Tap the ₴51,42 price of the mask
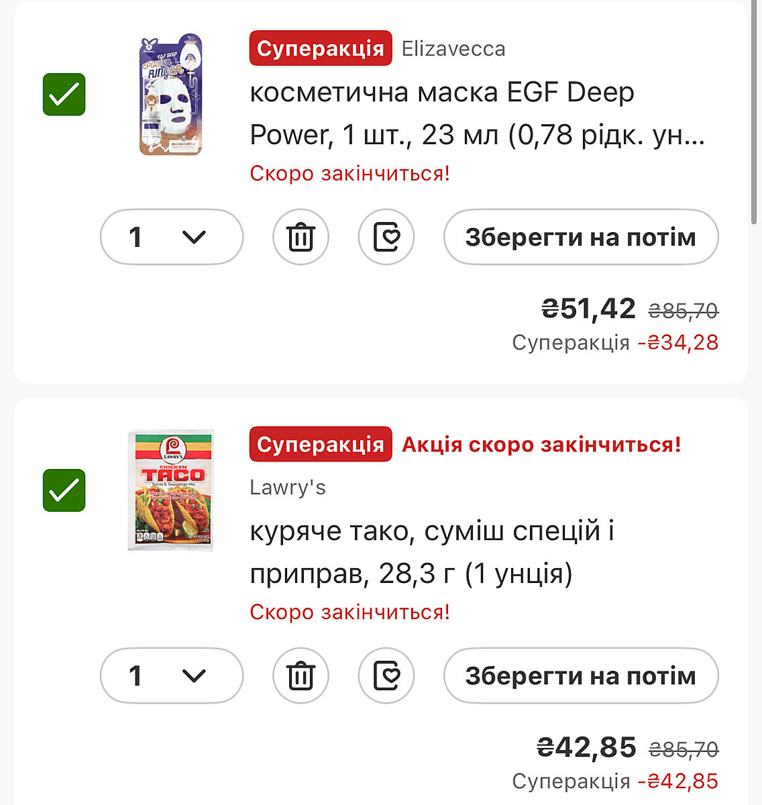Screen dimensions: 762x805 (588, 309)
